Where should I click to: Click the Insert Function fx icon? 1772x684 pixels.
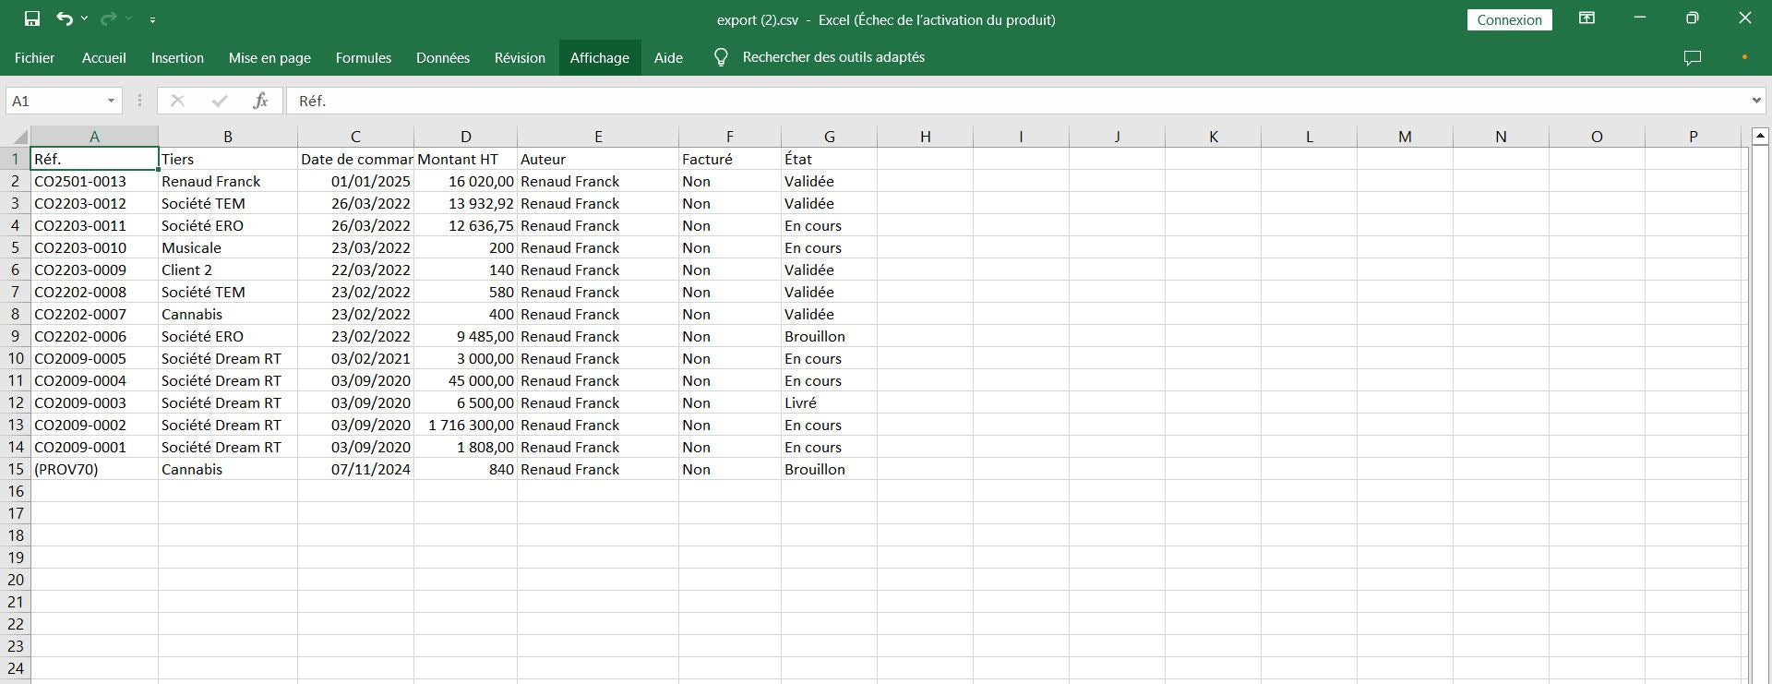[260, 101]
